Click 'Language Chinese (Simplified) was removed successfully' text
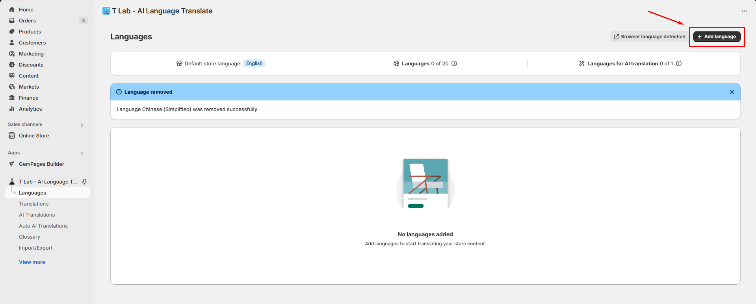 click(x=187, y=109)
